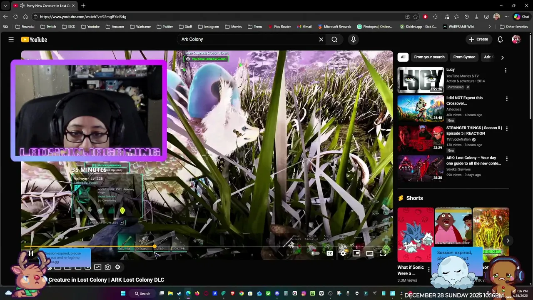Image resolution: width=533 pixels, height=300 pixels.
Task: Enter fullscreen video mode
Action: pyautogui.click(x=383, y=253)
